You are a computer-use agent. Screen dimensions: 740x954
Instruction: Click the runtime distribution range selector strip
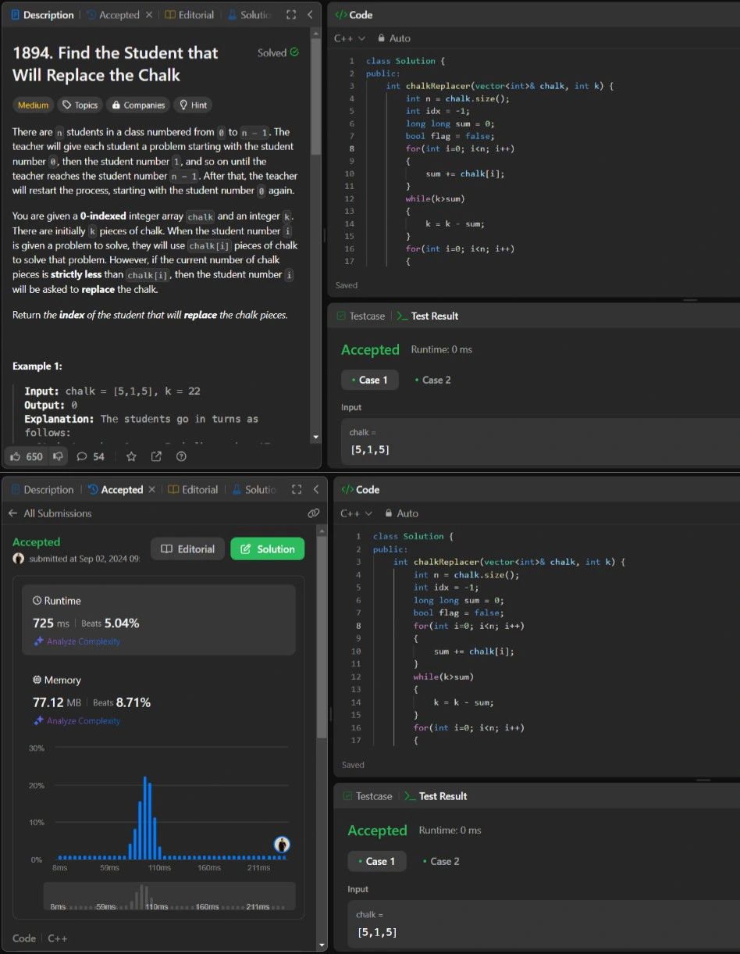click(x=169, y=896)
